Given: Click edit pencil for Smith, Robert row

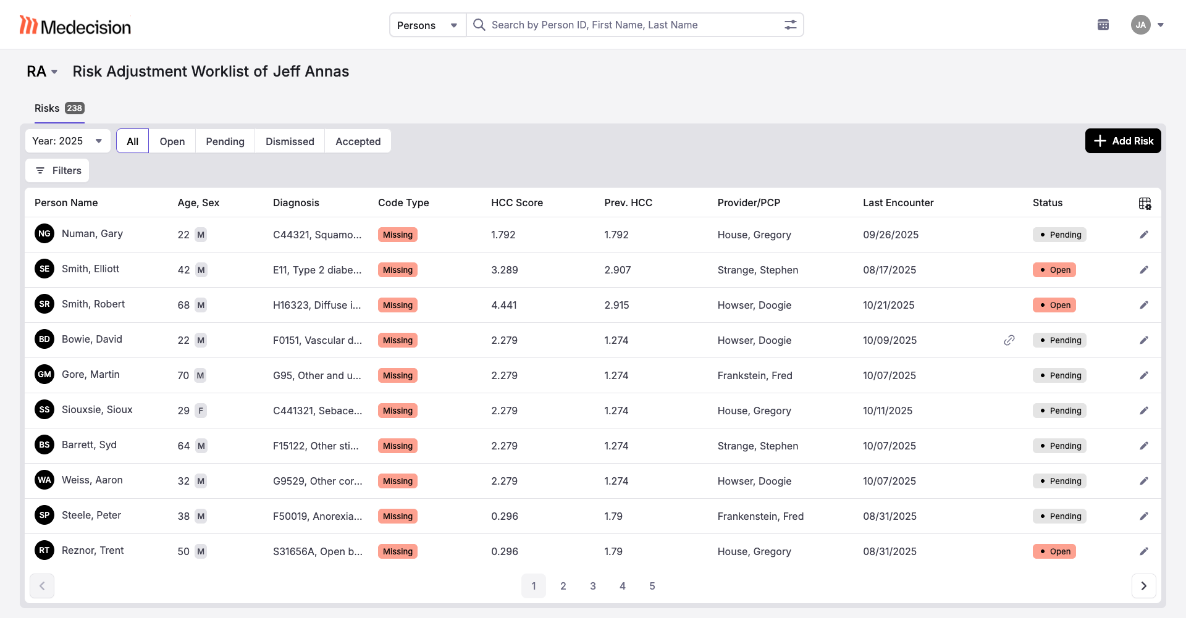Looking at the screenshot, I should tap(1144, 305).
